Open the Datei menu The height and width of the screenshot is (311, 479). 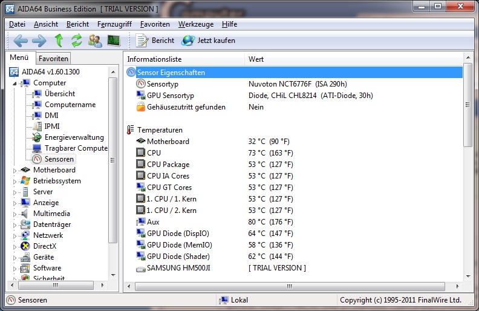click(17, 24)
